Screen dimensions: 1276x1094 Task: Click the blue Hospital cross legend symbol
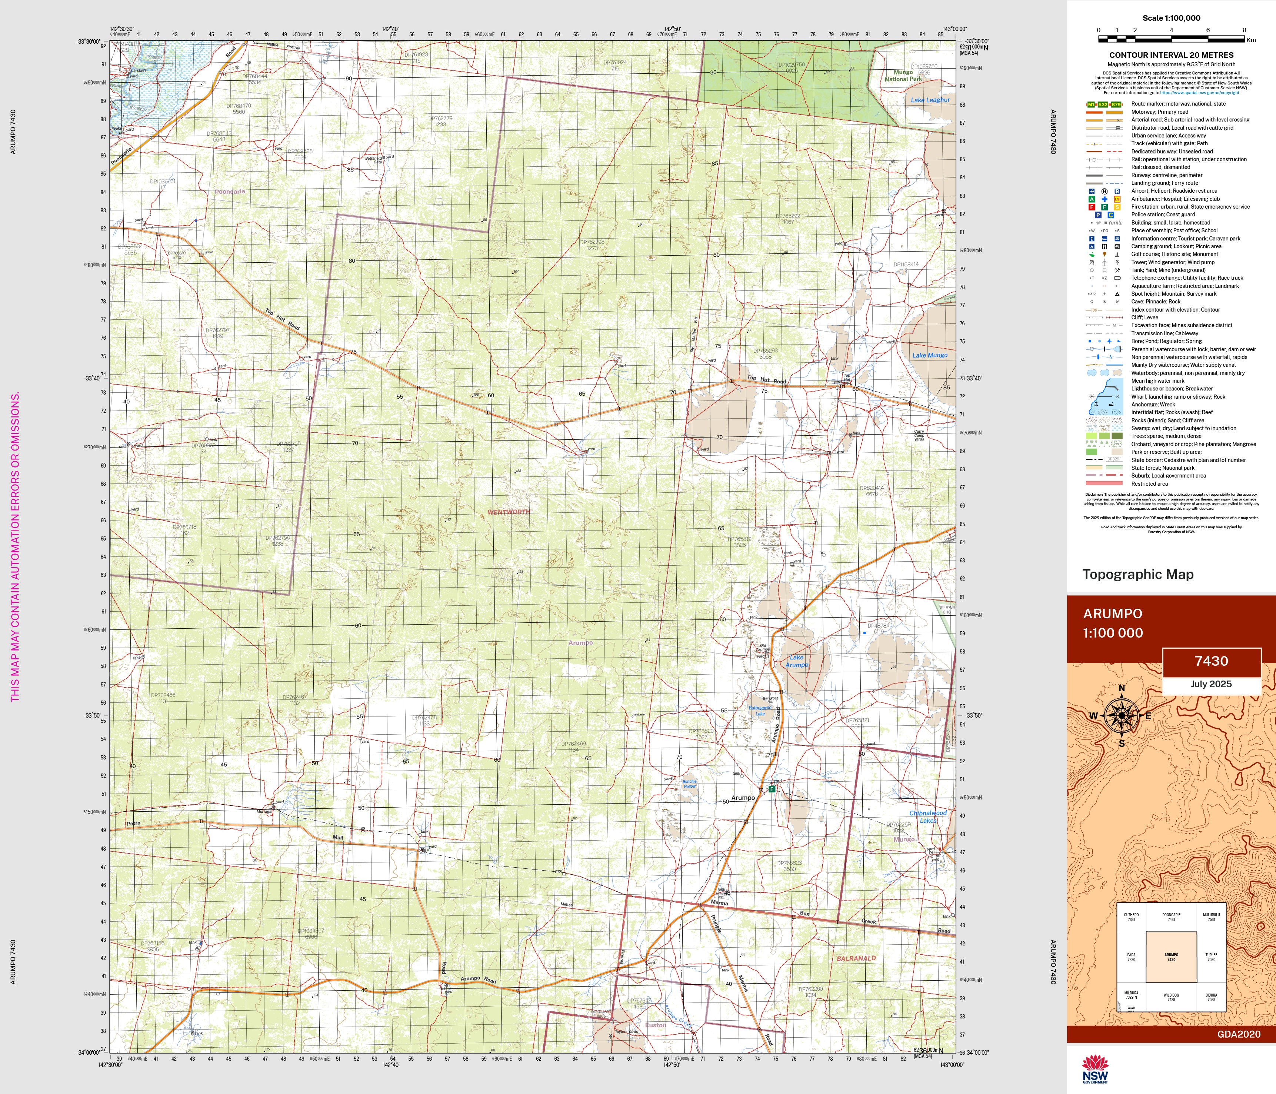coord(1104,199)
